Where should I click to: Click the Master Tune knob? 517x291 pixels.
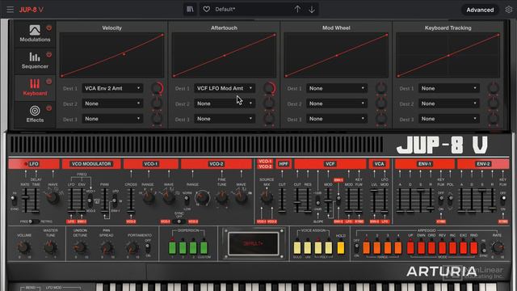point(50,247)
